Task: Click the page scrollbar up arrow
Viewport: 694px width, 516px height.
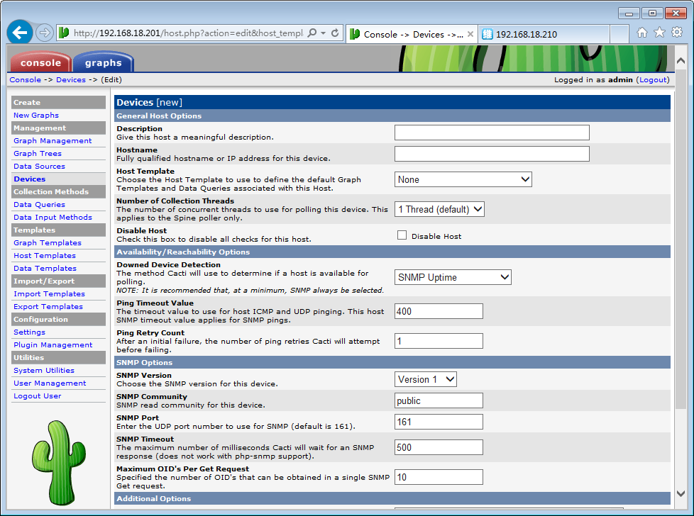Action: 681,60
